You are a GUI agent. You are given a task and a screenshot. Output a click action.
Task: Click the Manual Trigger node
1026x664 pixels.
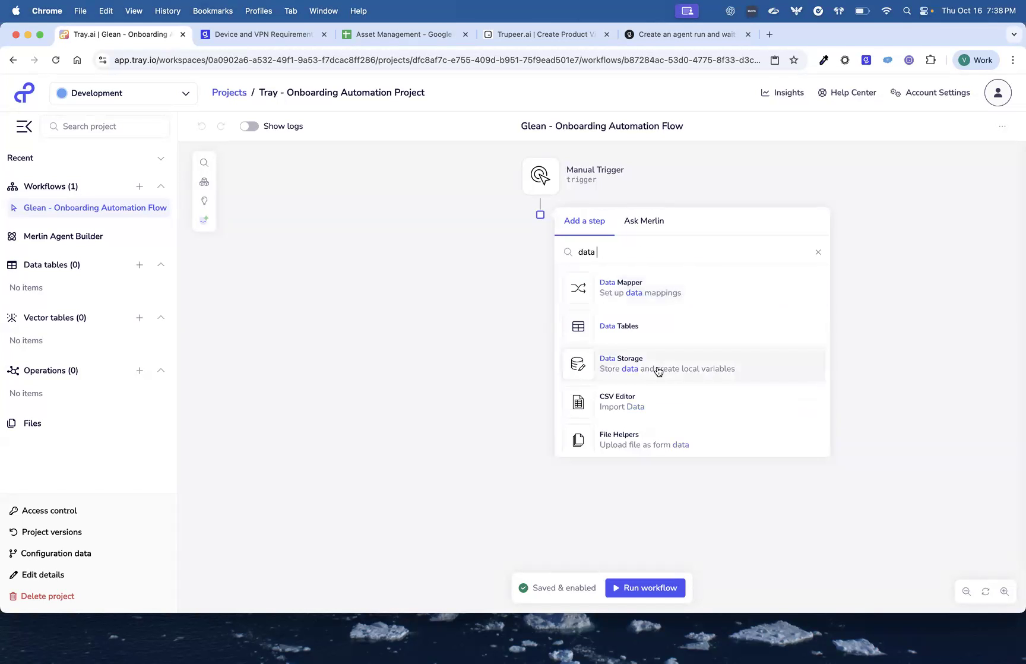(x=540, y=175)
